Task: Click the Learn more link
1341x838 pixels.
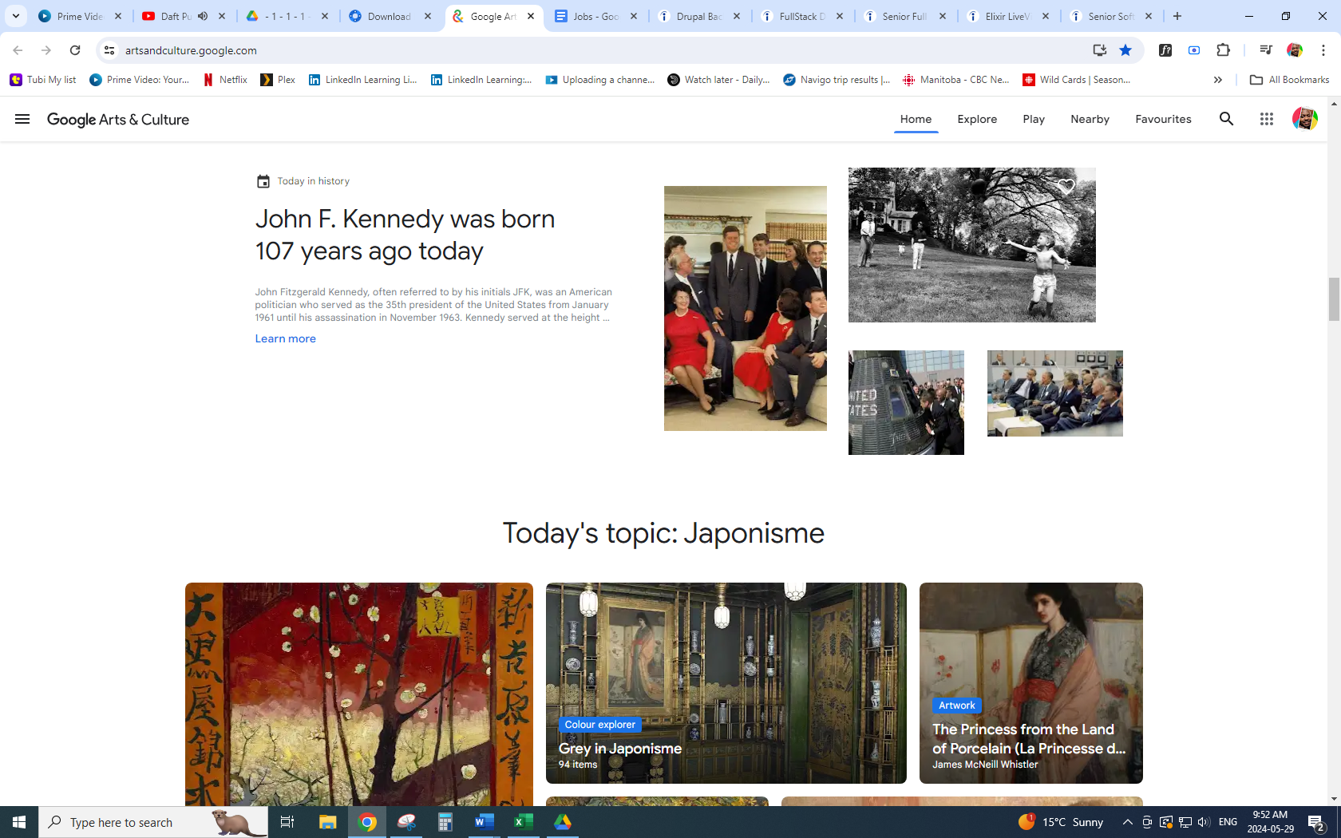Action: pos(285,338)
